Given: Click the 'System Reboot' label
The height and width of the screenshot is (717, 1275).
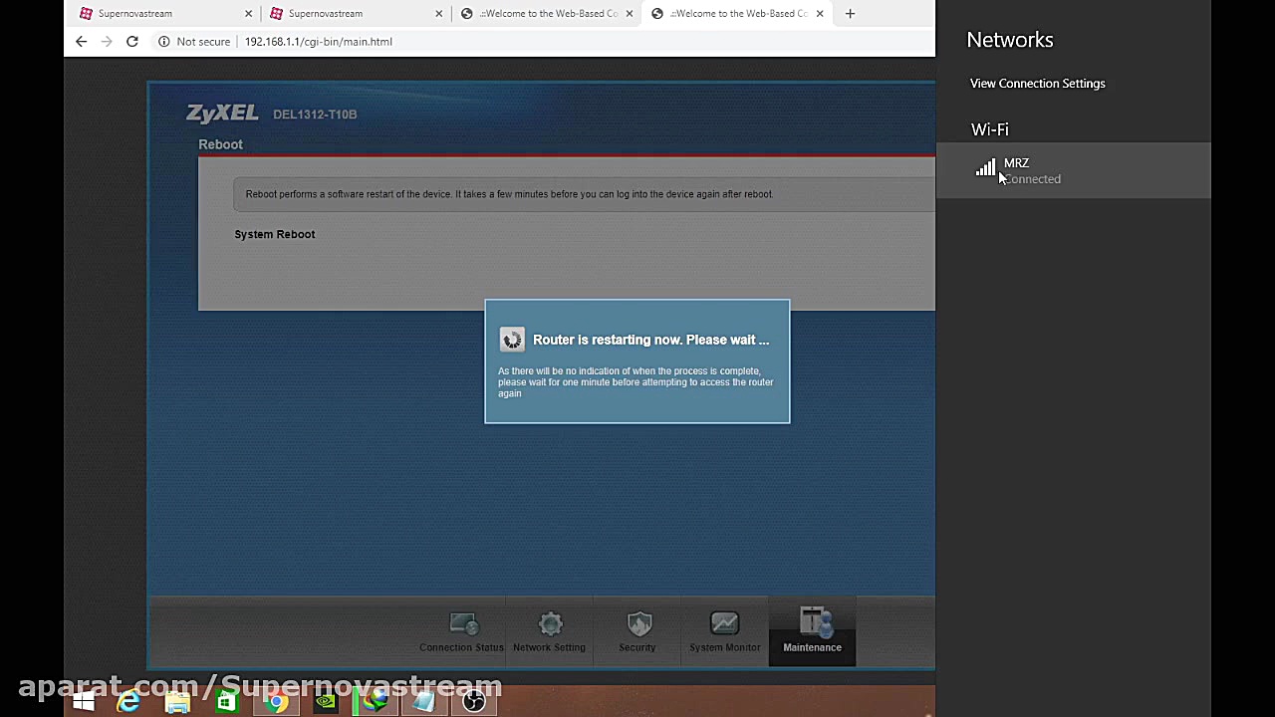Looking at the screenshot, I should [x=275, y=234].
